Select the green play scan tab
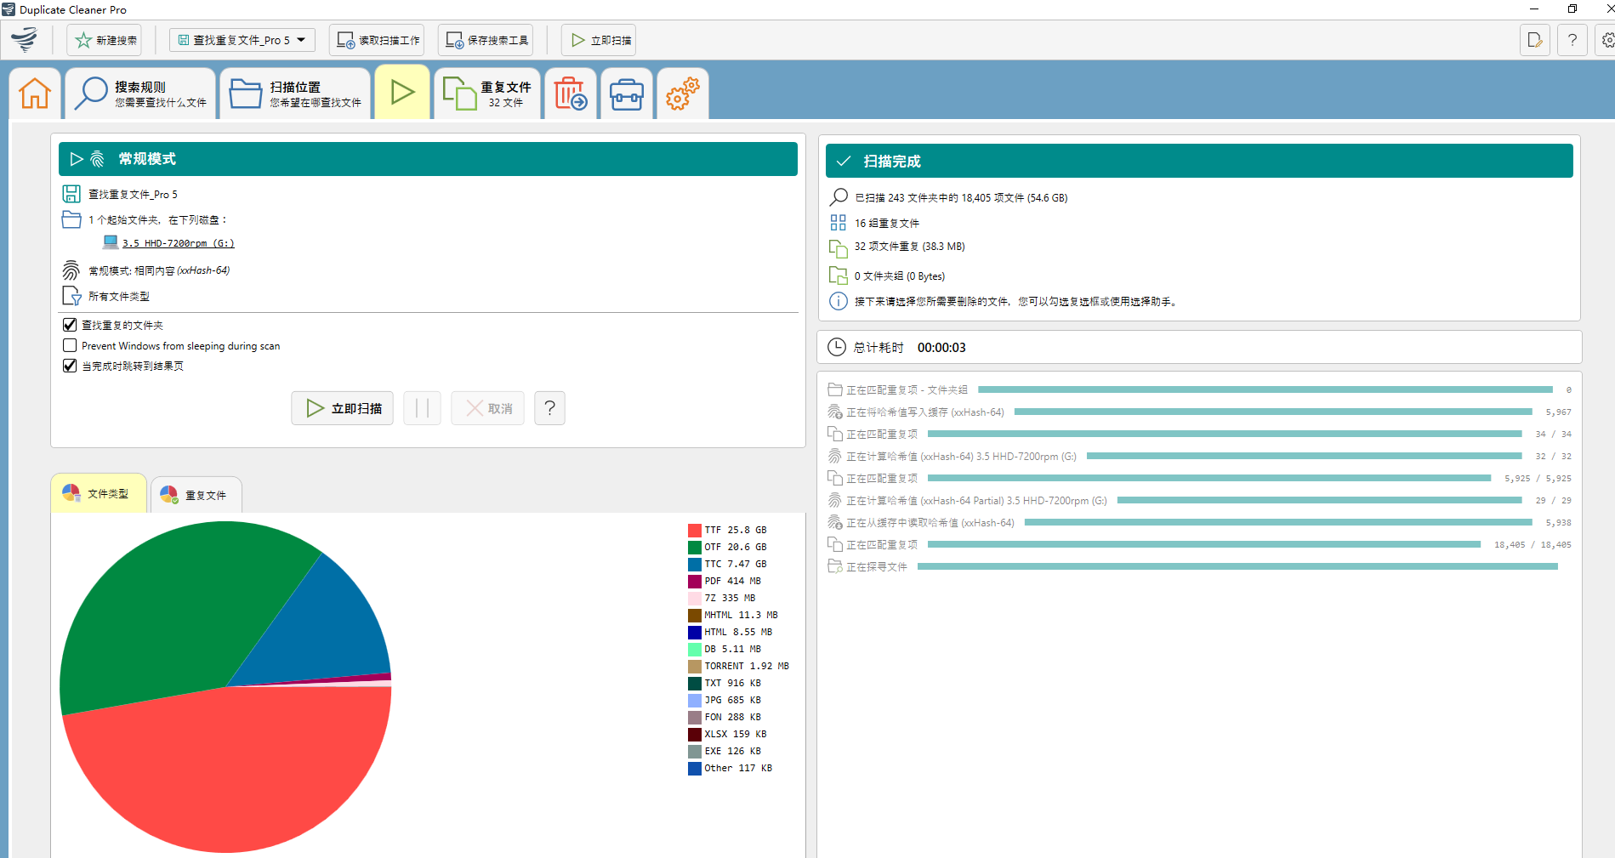This screenshot has width=1615, height=858. tap(402, 92)
